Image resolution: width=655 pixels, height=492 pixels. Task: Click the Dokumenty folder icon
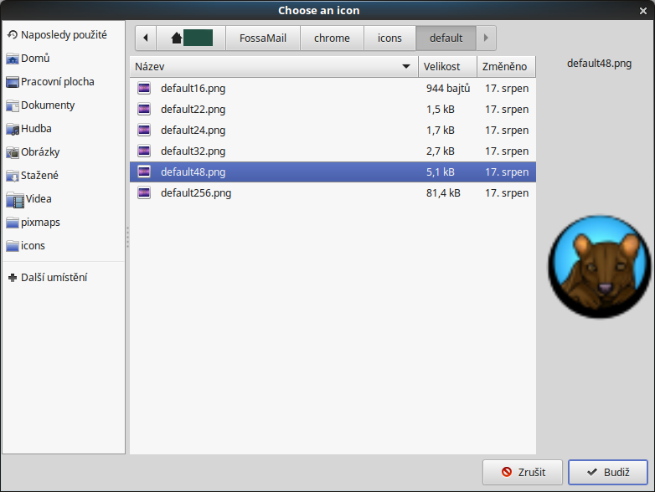(x=13, y=105)
